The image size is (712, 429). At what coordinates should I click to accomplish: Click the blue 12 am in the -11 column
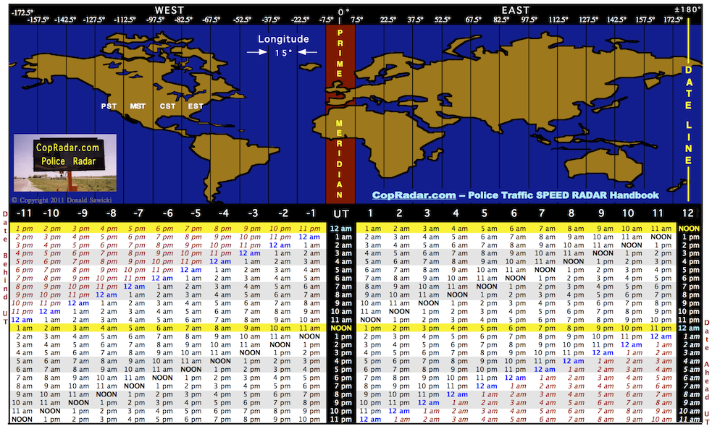pos(22,319)
